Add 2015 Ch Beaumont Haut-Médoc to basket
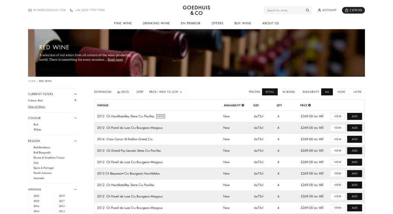 pos(354,174)
